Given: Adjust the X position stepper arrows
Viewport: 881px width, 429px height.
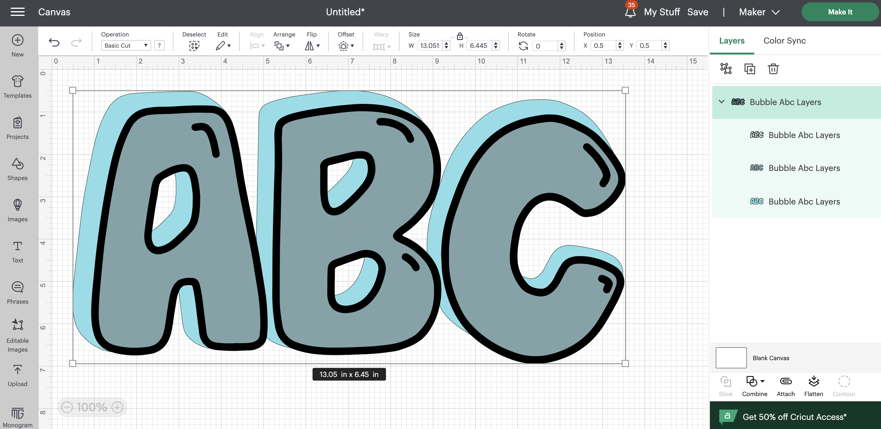Looking at the screenshot, I should point(620,46).
